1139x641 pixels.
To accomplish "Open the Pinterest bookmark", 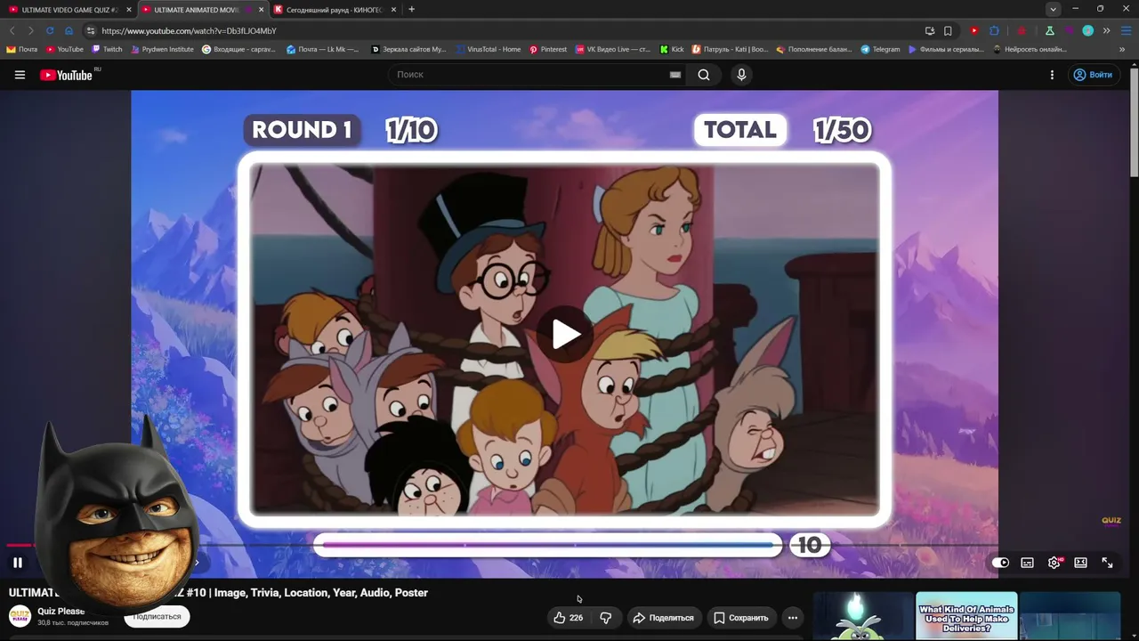I will (x=548, y=50).
